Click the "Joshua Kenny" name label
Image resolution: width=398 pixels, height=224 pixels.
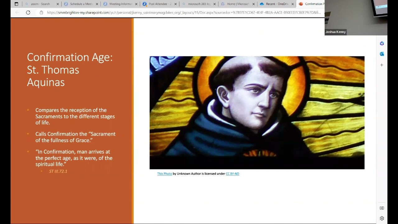pyautogui.click(x=336, y=32)
